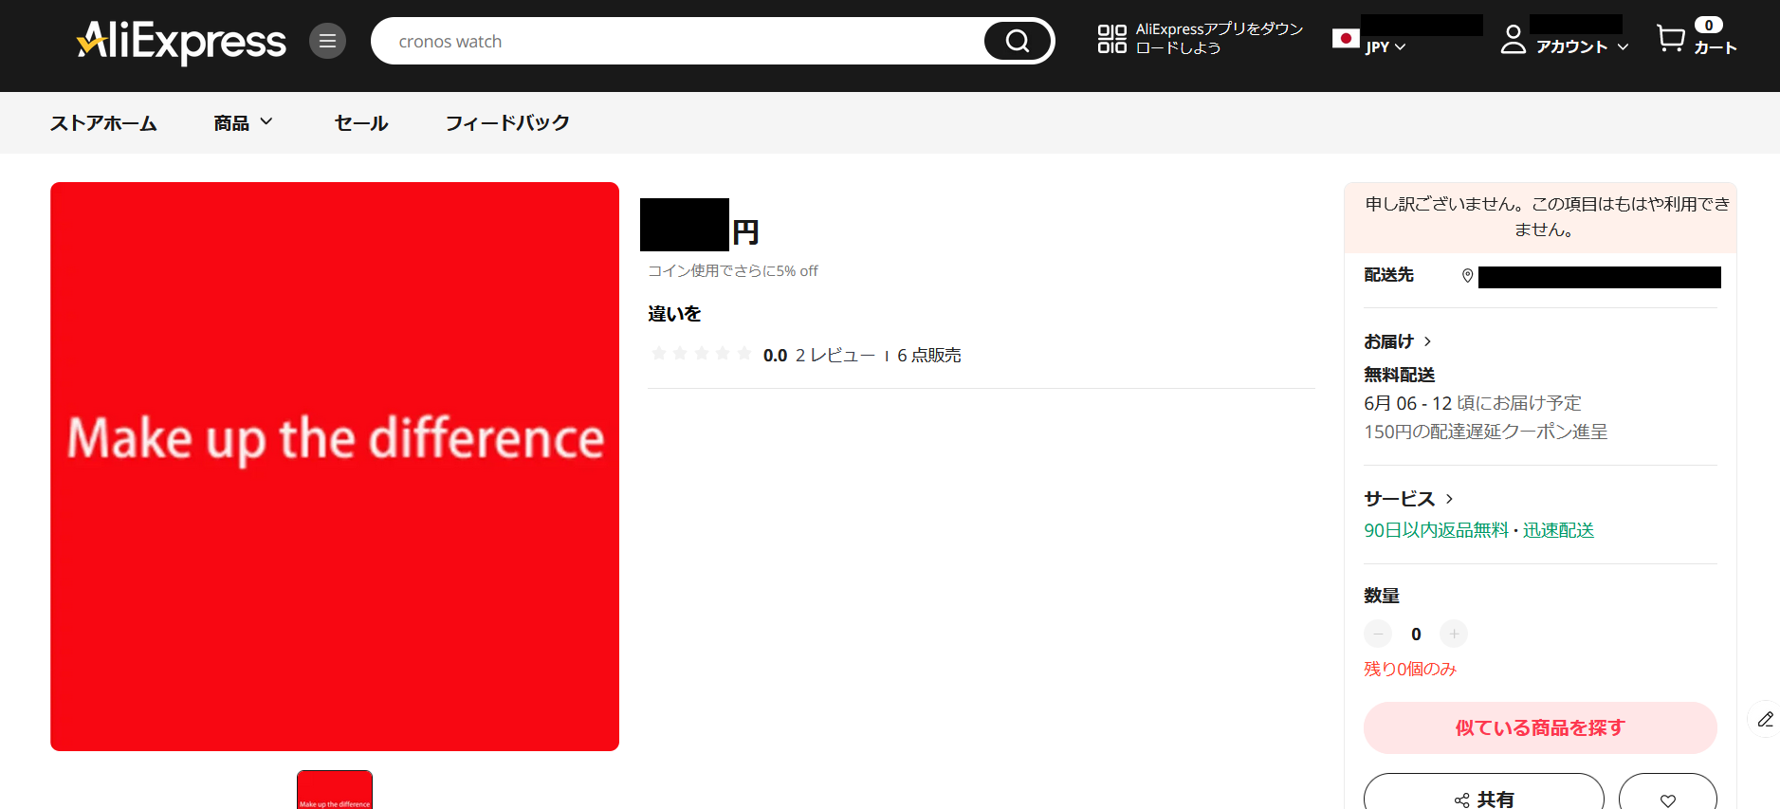The image size is (1780, 809).
Task: Open the セール tab
Action: coord(361,122)
